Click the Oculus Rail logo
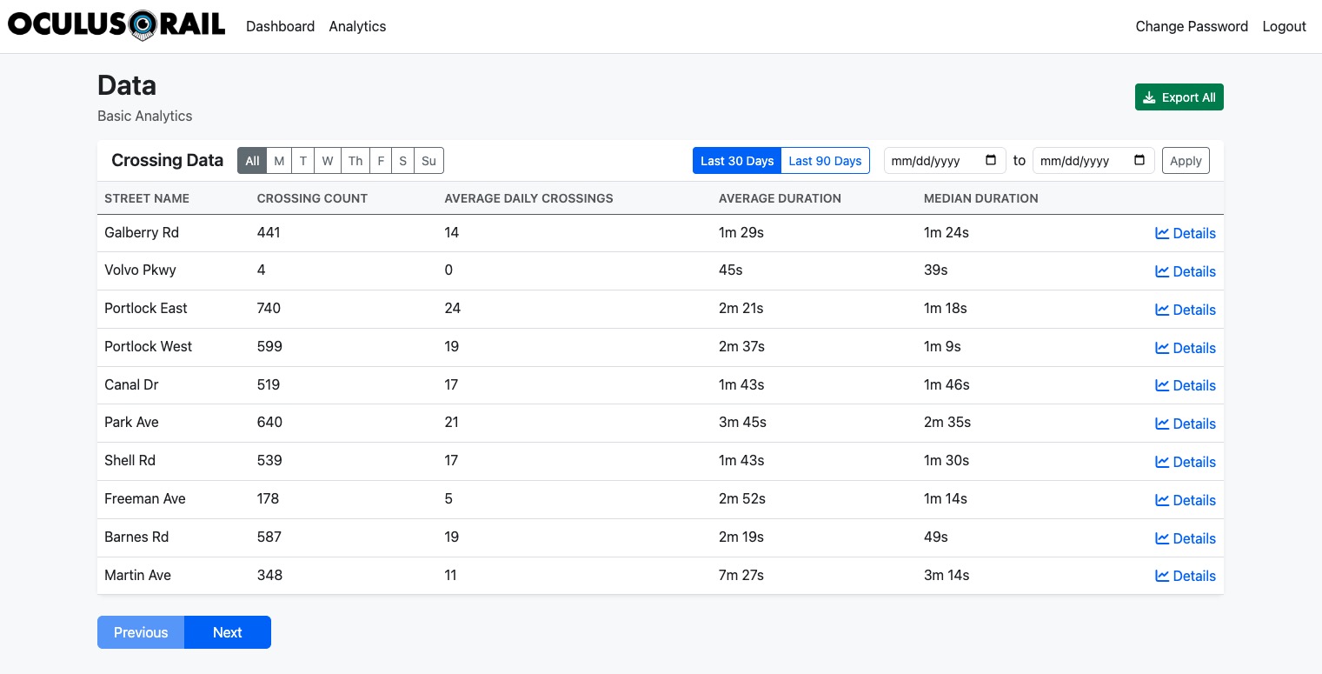Screen dimensions: 1322x674 pos(116,25)
